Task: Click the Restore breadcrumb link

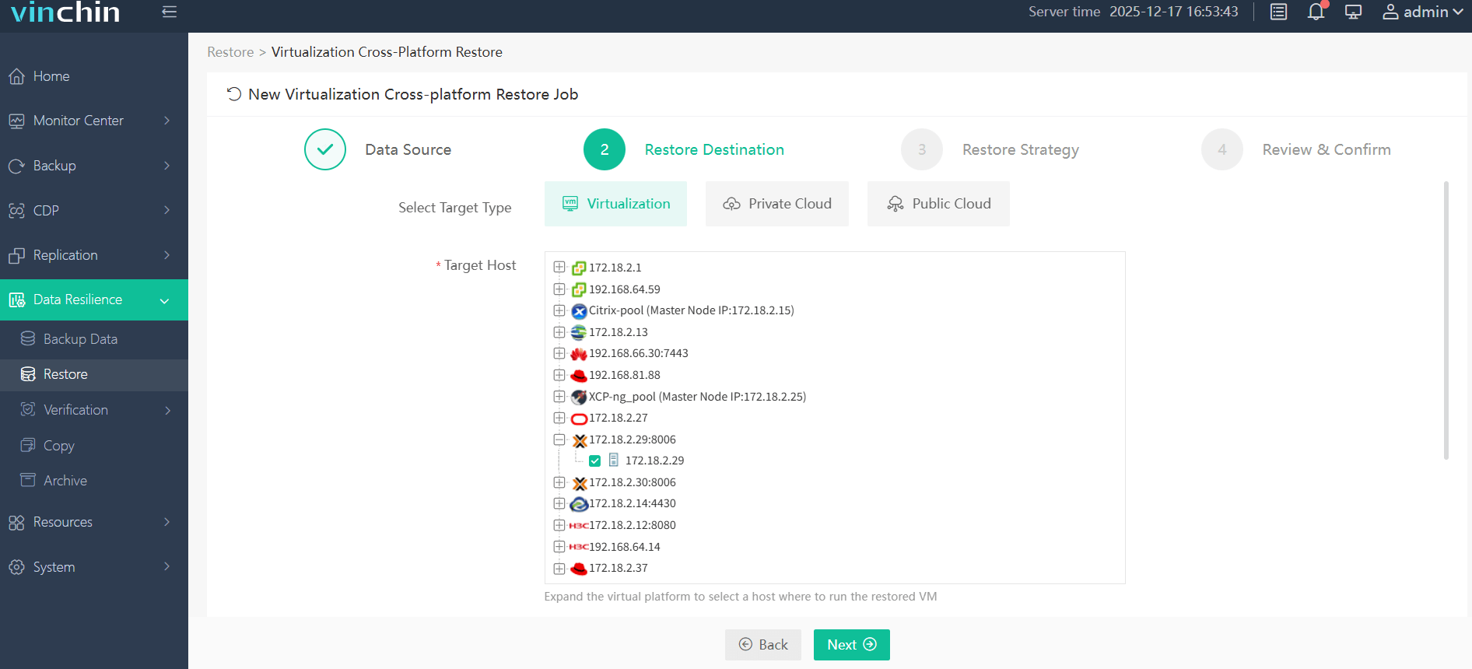Action: pos(230,52)
